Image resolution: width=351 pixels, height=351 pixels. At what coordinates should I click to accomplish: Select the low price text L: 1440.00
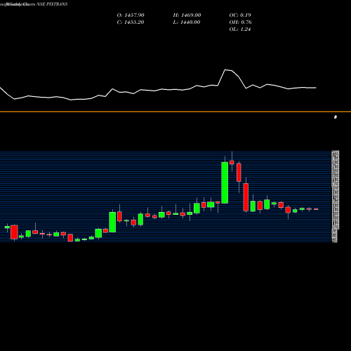click(x=187, y=22)
